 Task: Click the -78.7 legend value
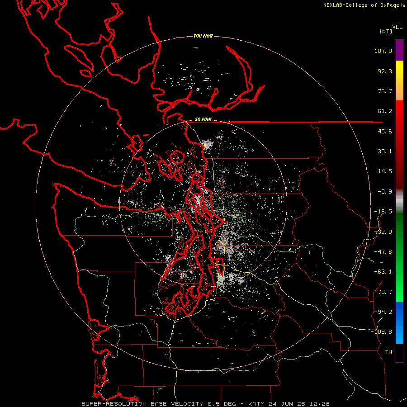pos(383,292)
